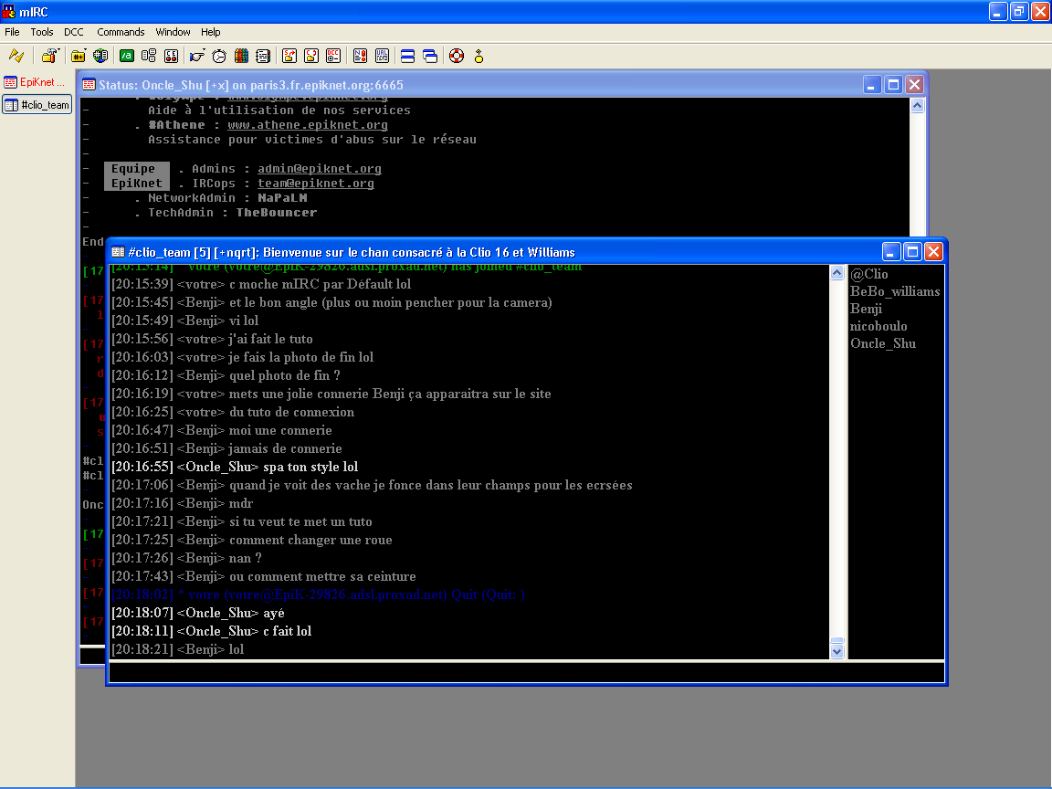The image size is (1052, 789).
Task: Click the Tile windows toolbar icon
Action: tap(407, 57)
